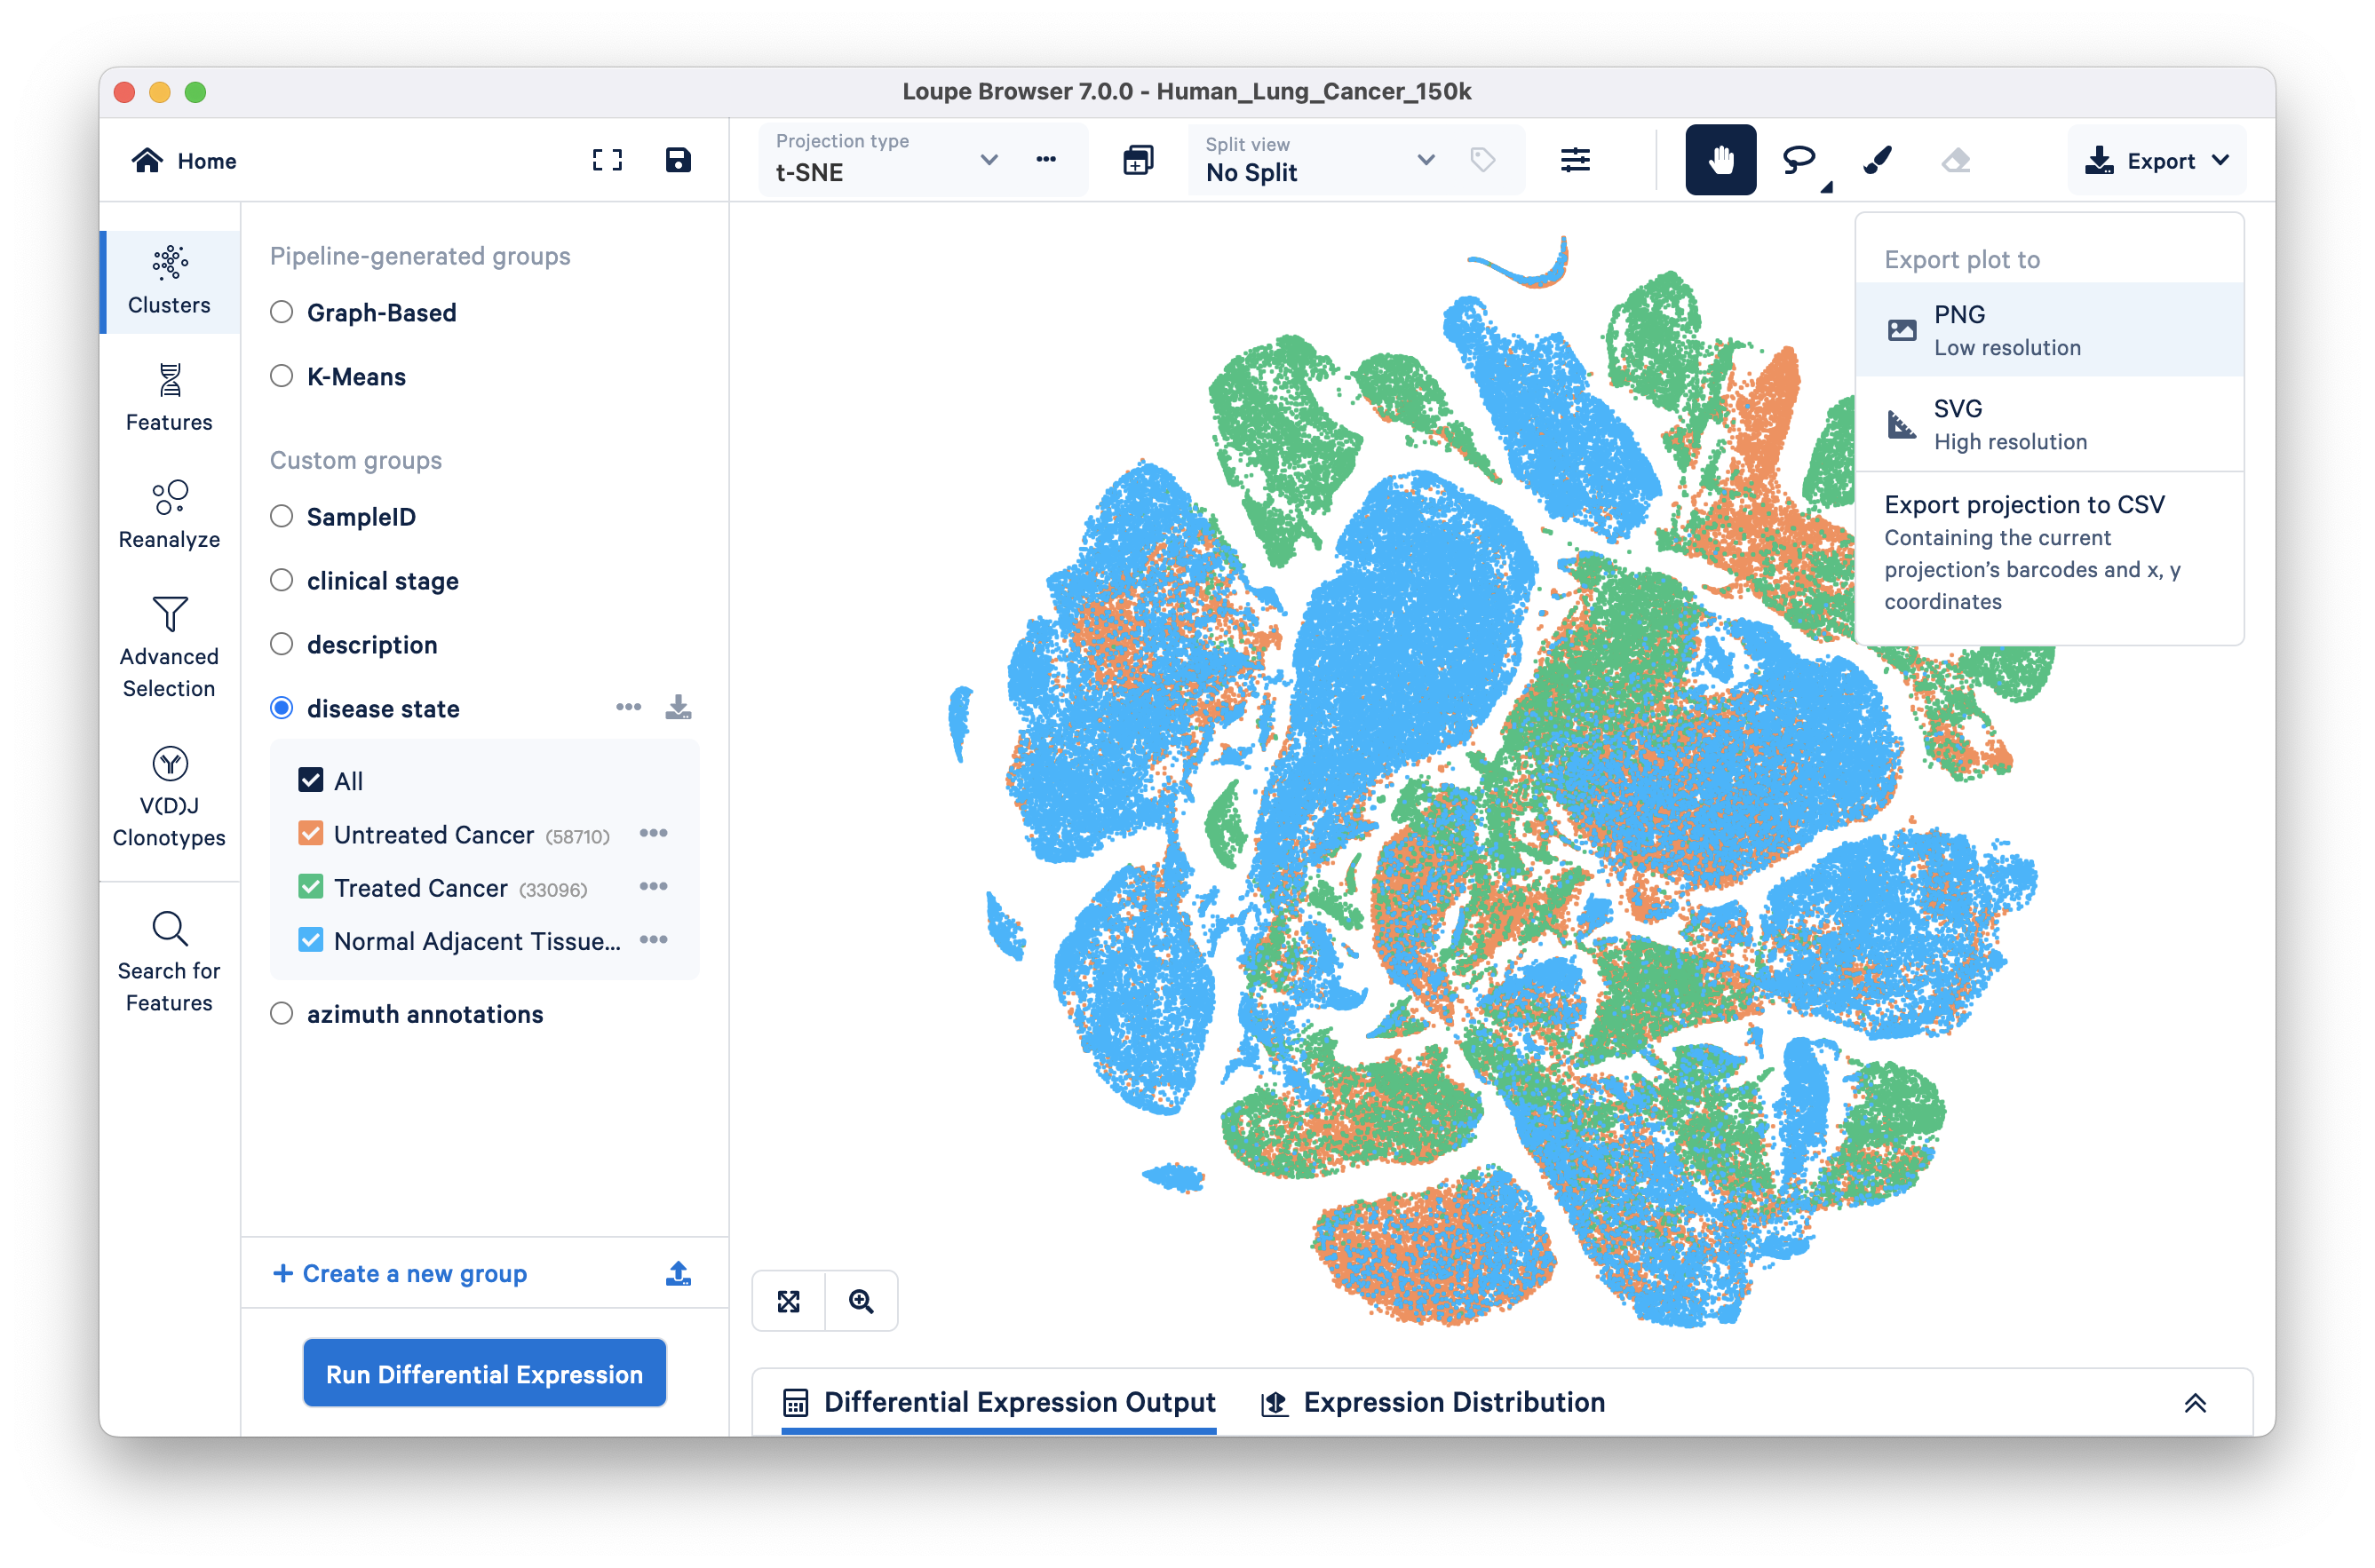Uncheck Untreated Cancer orange checkbox
This screenshot has width=2375, height=1568.
tap(311, 834)
